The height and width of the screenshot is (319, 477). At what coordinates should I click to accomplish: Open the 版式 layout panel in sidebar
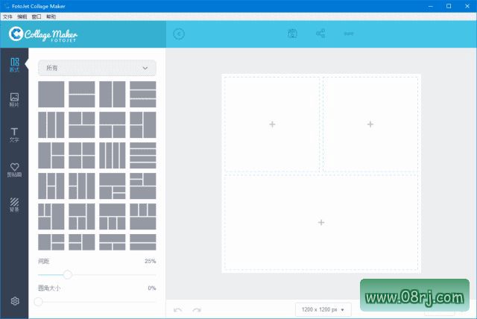point(14,64)
